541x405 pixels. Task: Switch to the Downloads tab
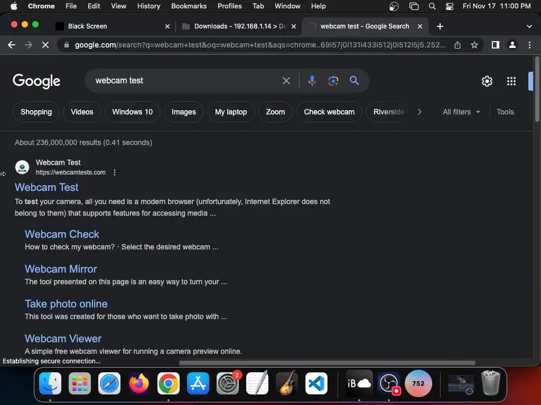coord(238,26)
